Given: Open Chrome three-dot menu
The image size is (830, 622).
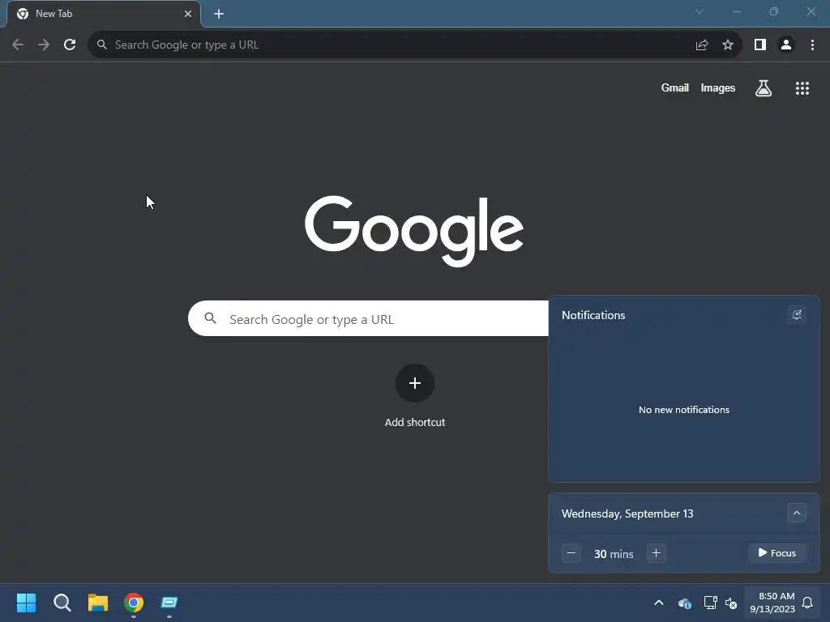Looking at the screenshot, I should (812, 45).
